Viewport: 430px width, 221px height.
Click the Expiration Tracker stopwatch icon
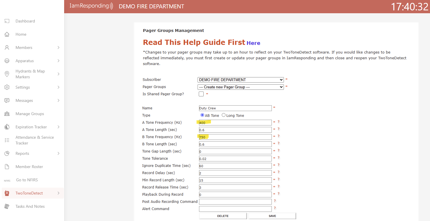(7, 127)
